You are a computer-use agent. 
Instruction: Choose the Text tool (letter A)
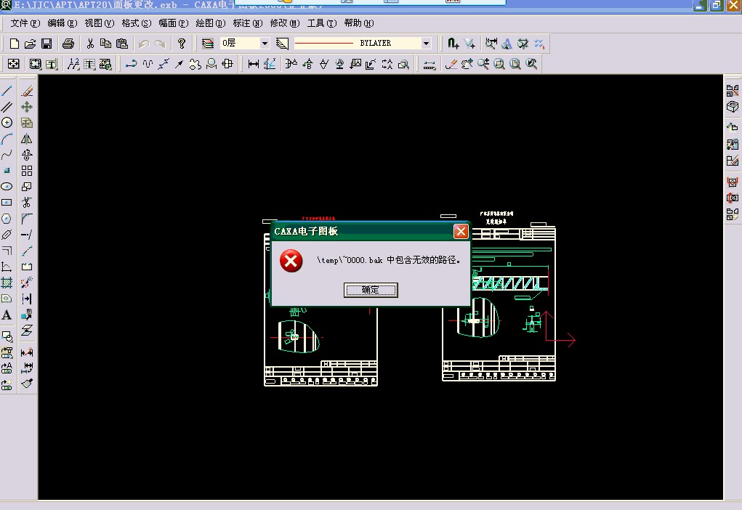[7, 315]
